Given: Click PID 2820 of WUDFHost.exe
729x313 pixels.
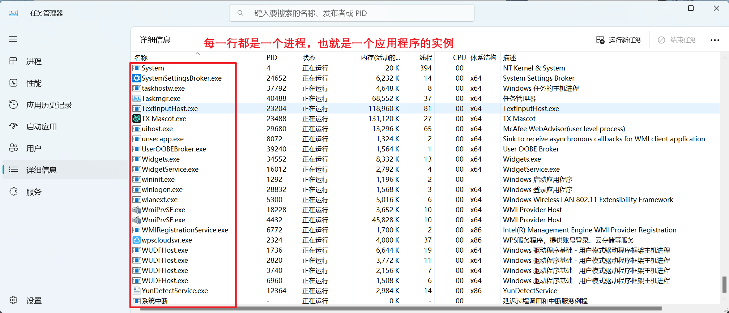Looking at the screenshot, I should [274, 260].
